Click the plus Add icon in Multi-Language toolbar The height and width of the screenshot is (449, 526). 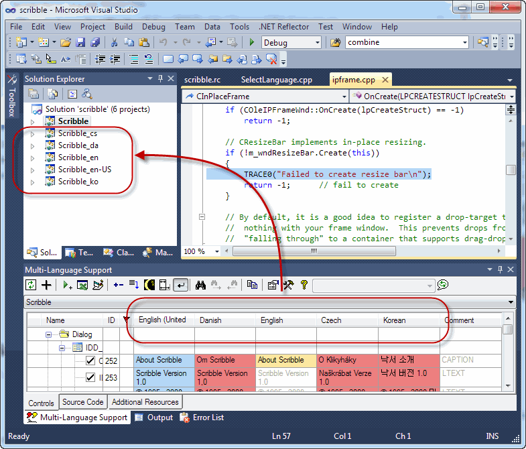pos(46,285)
